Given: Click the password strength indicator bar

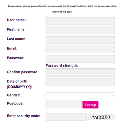Looking at the screenshot, I should pos(80,69).
